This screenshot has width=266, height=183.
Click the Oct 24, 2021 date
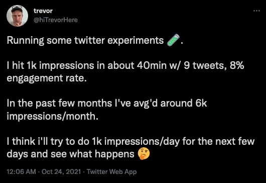pos(61,171)
